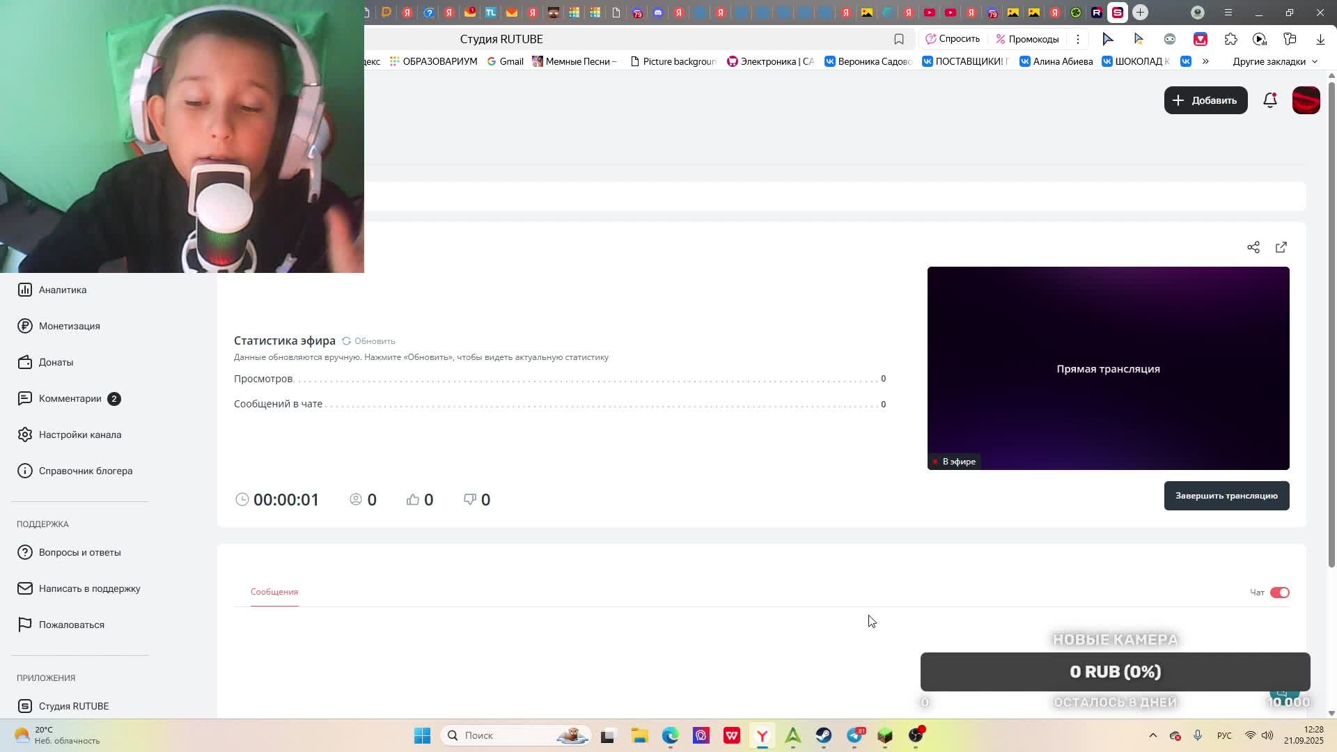Open Комментарии menu item with badge
1337x752 pixels.
click(x=70, y=398)
